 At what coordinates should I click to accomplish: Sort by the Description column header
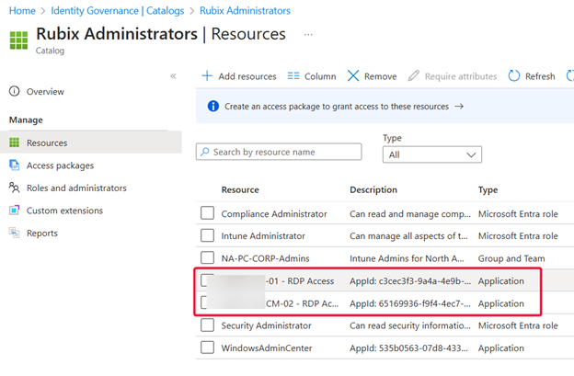click(x=373, y=189)
